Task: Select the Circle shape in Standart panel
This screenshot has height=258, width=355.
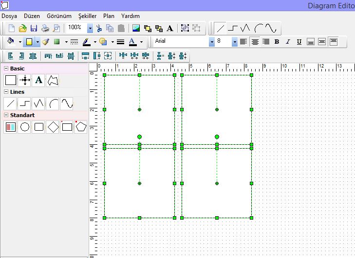Action: (x=25, y=127)
